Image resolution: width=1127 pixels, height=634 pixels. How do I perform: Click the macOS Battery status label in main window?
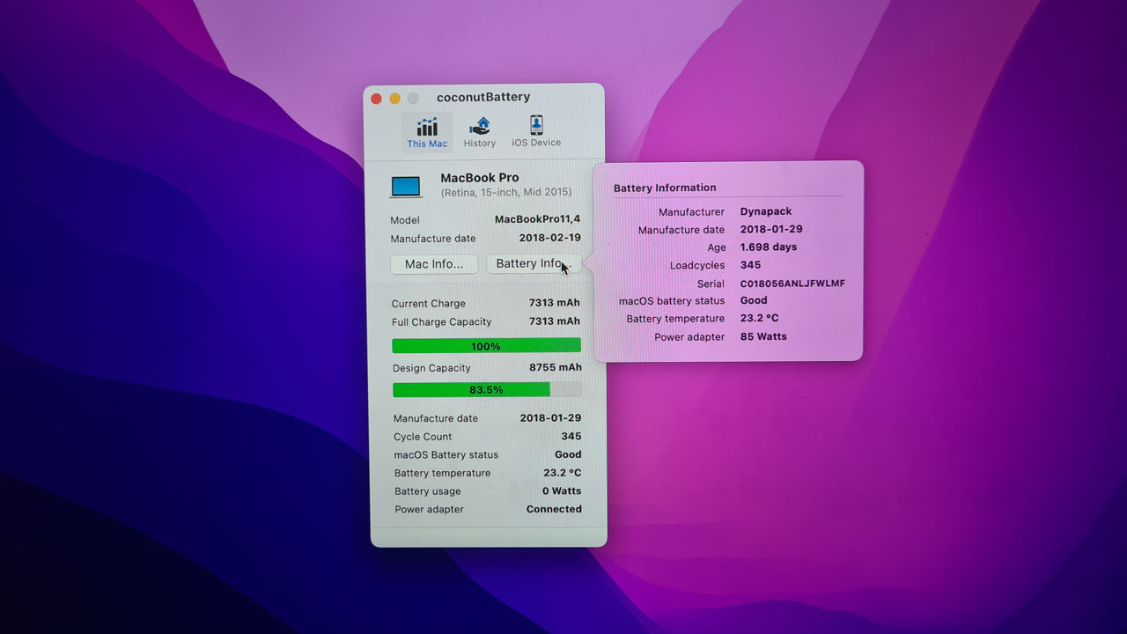tap(446, 455)
